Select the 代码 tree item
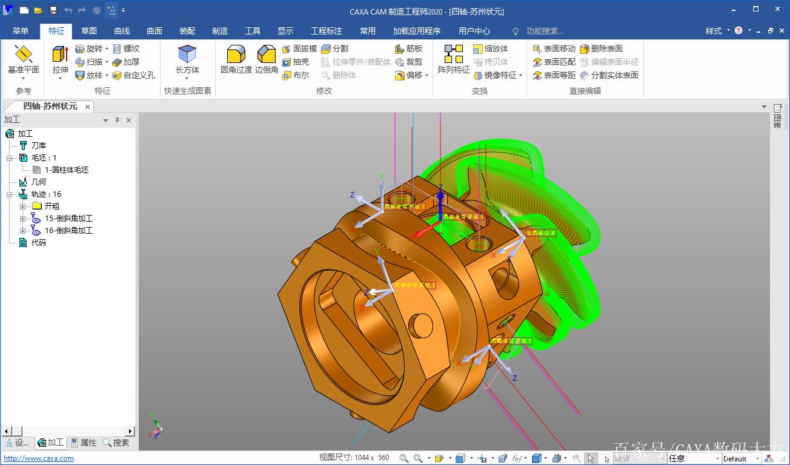 tap(39, 243)
